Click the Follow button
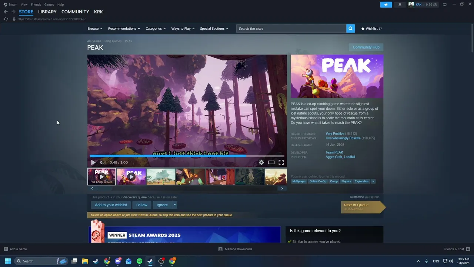This screenshot has height=267, width=474. 141,205
